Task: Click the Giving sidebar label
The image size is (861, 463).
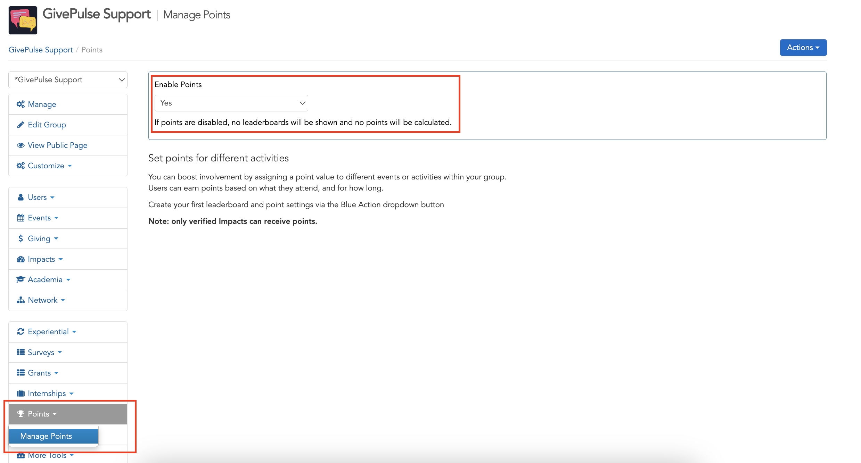Action: pos(39,238)
